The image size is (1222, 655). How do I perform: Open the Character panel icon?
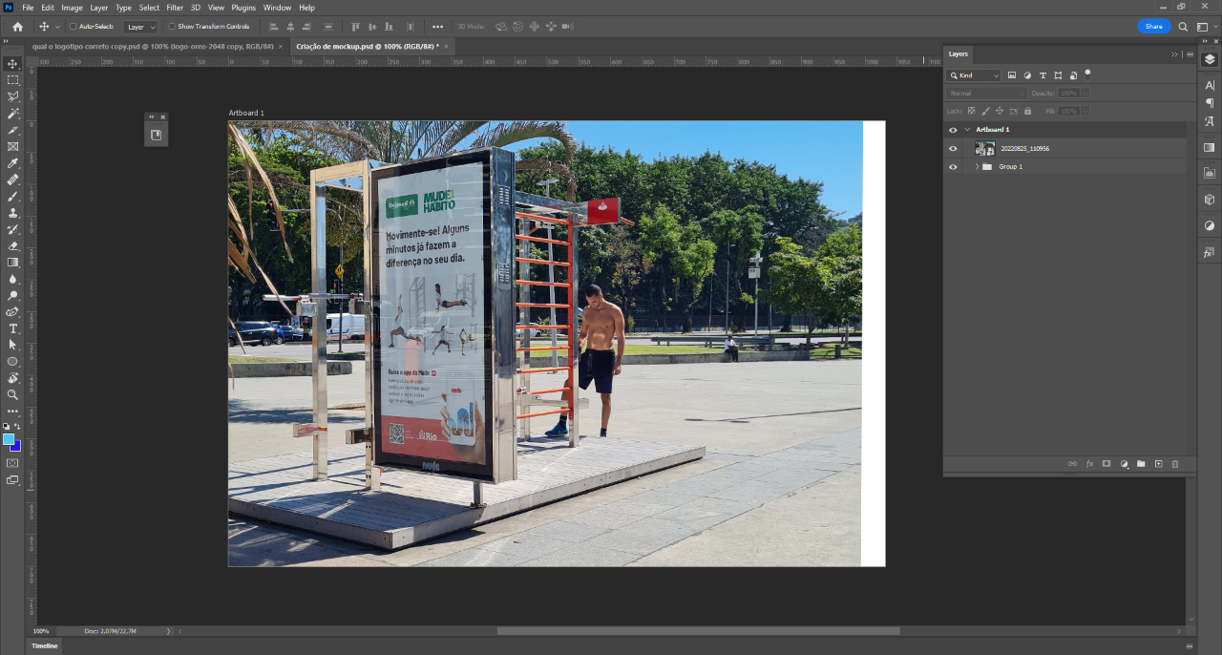point(1210,85)
